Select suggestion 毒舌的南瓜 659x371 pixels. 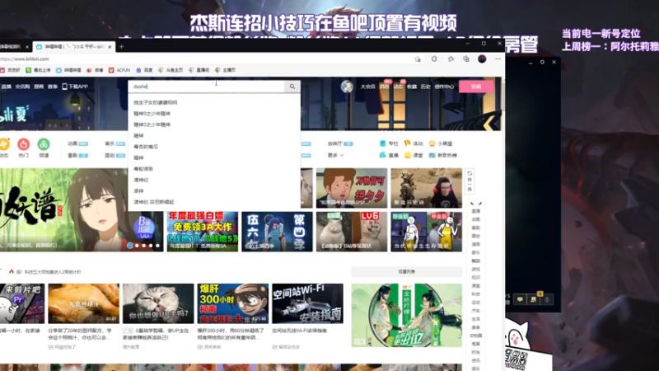tap(146, 147)
